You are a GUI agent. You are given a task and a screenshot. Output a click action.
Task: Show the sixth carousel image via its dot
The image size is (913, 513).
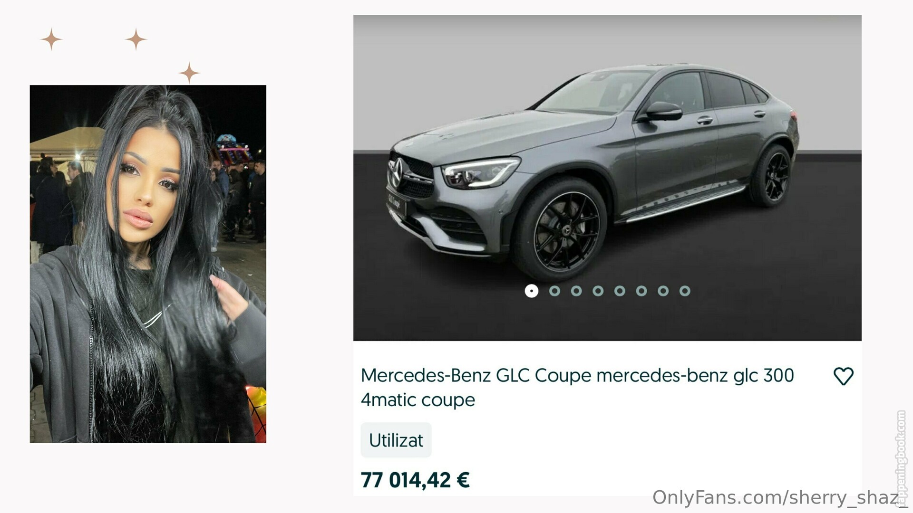(641, 291)
